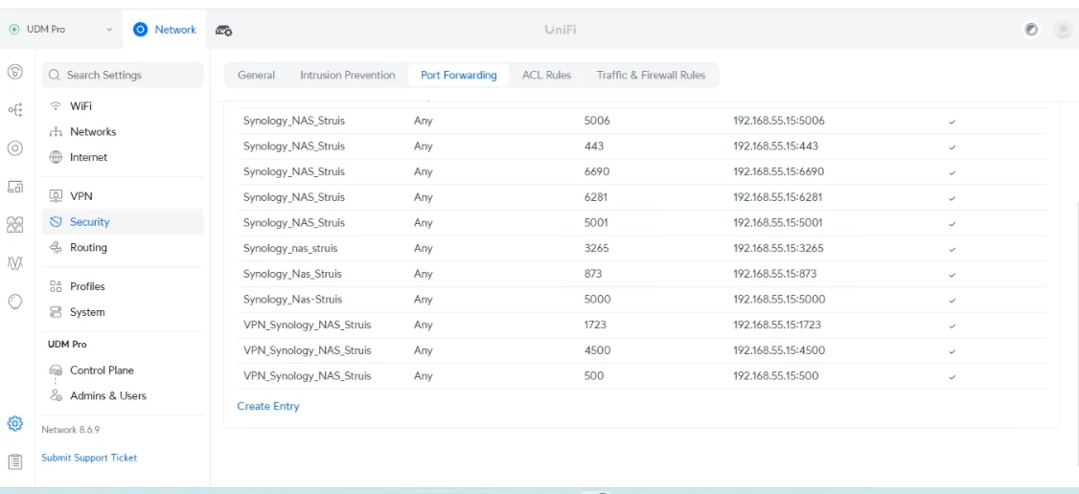Switch to the Intrusion Prevention tab
The image size is (1079, 494).
[348, 75]
